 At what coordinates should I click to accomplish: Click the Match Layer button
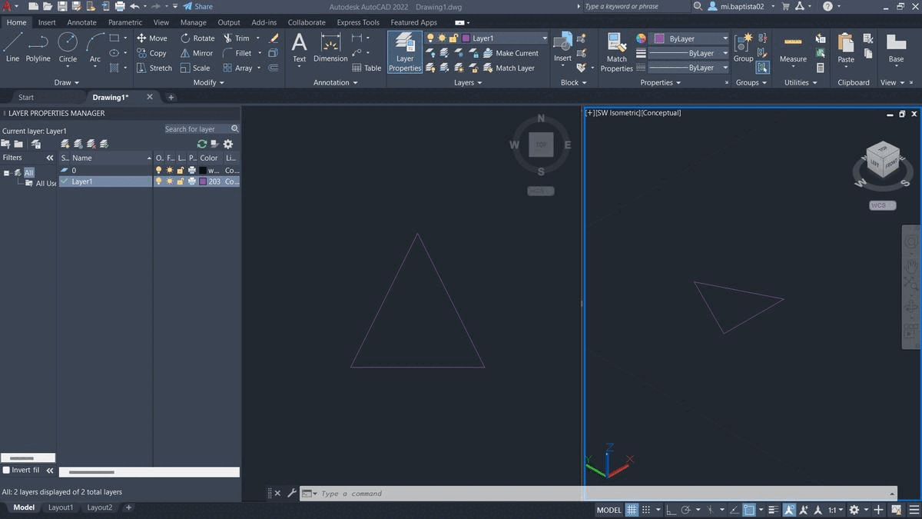pyautogui.click(x=508, y=68)
